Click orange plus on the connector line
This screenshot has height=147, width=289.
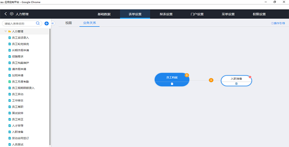coord(211,80)
